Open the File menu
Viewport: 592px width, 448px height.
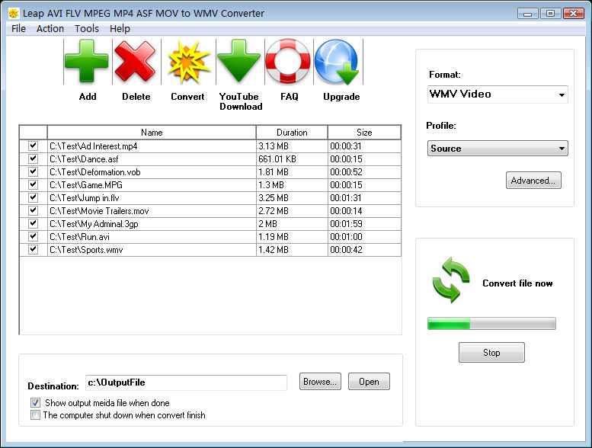[x=18, y=29]
